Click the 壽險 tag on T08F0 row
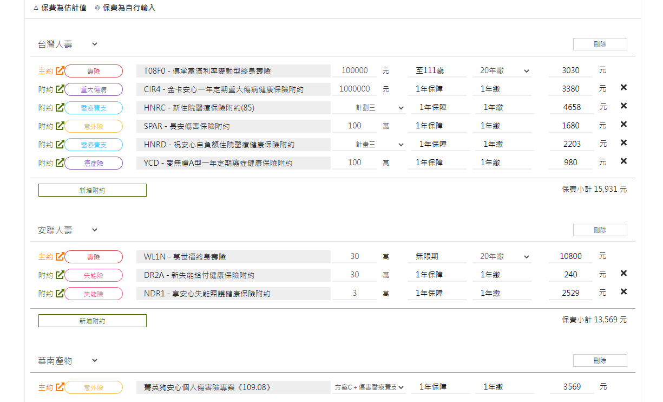The image size is (663, 402). [94, 71]
